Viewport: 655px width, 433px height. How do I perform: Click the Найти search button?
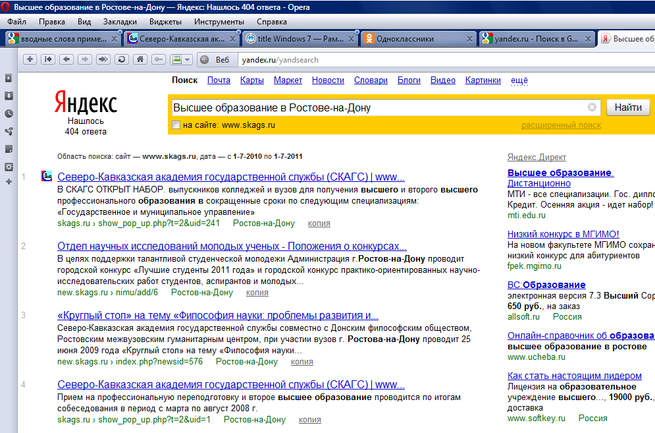[x=628, y=107]
